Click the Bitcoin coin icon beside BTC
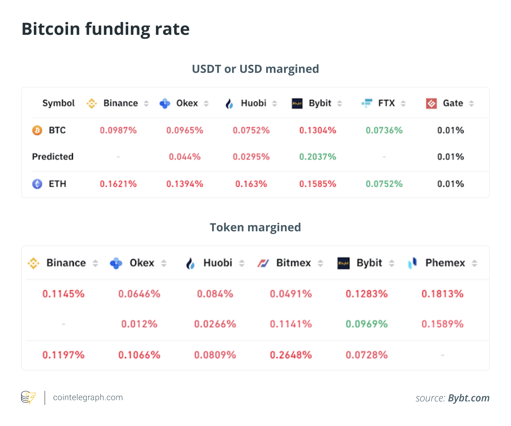The width and height of the screenshot is (511, 426). coord(37,131)
